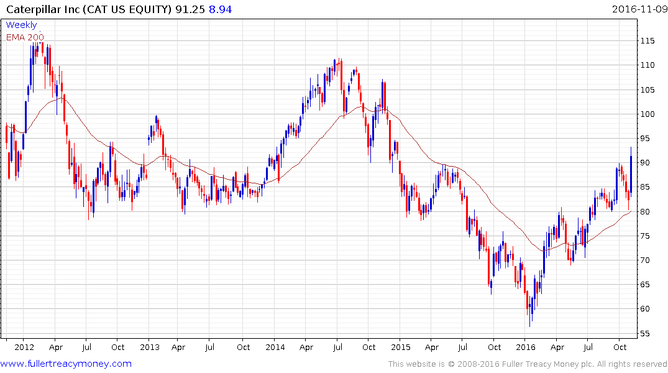The width and height of the screenshot is (668, 373).
Task: Click the 110 price axis label
Action: [647, 65]
